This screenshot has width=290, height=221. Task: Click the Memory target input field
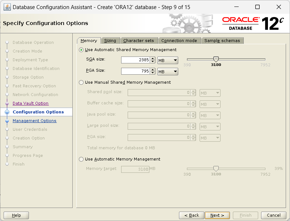tap(135, 169)
